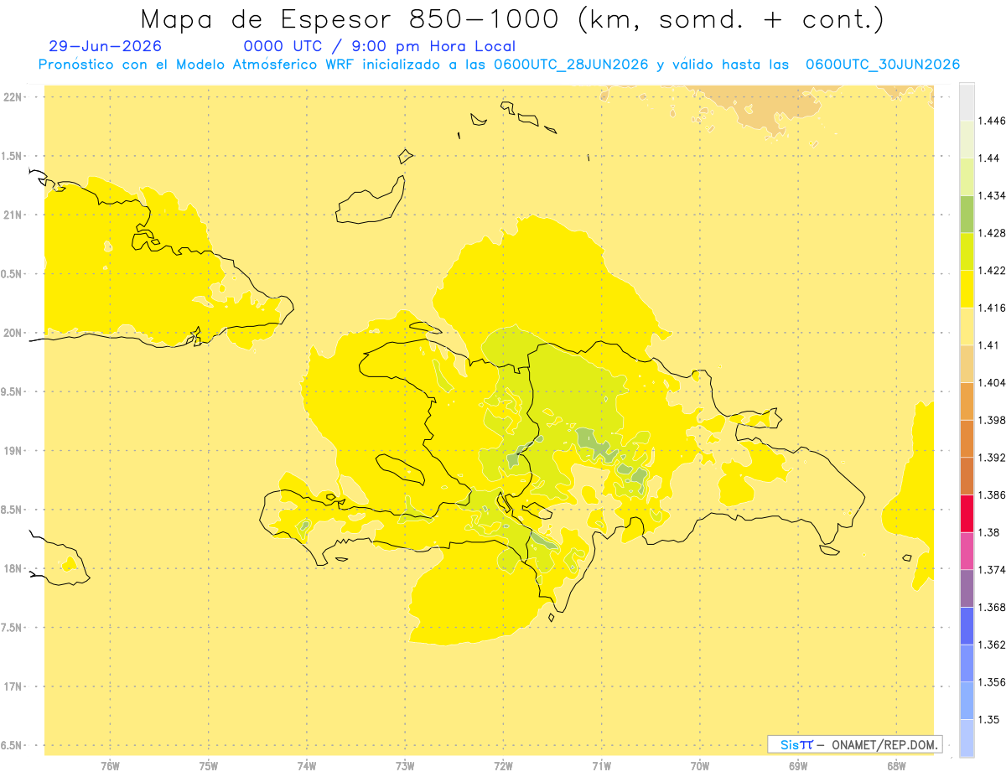1006x777 pixels.
Task: Click the light gray swatch above 1.446
Action: click(967, 101)
